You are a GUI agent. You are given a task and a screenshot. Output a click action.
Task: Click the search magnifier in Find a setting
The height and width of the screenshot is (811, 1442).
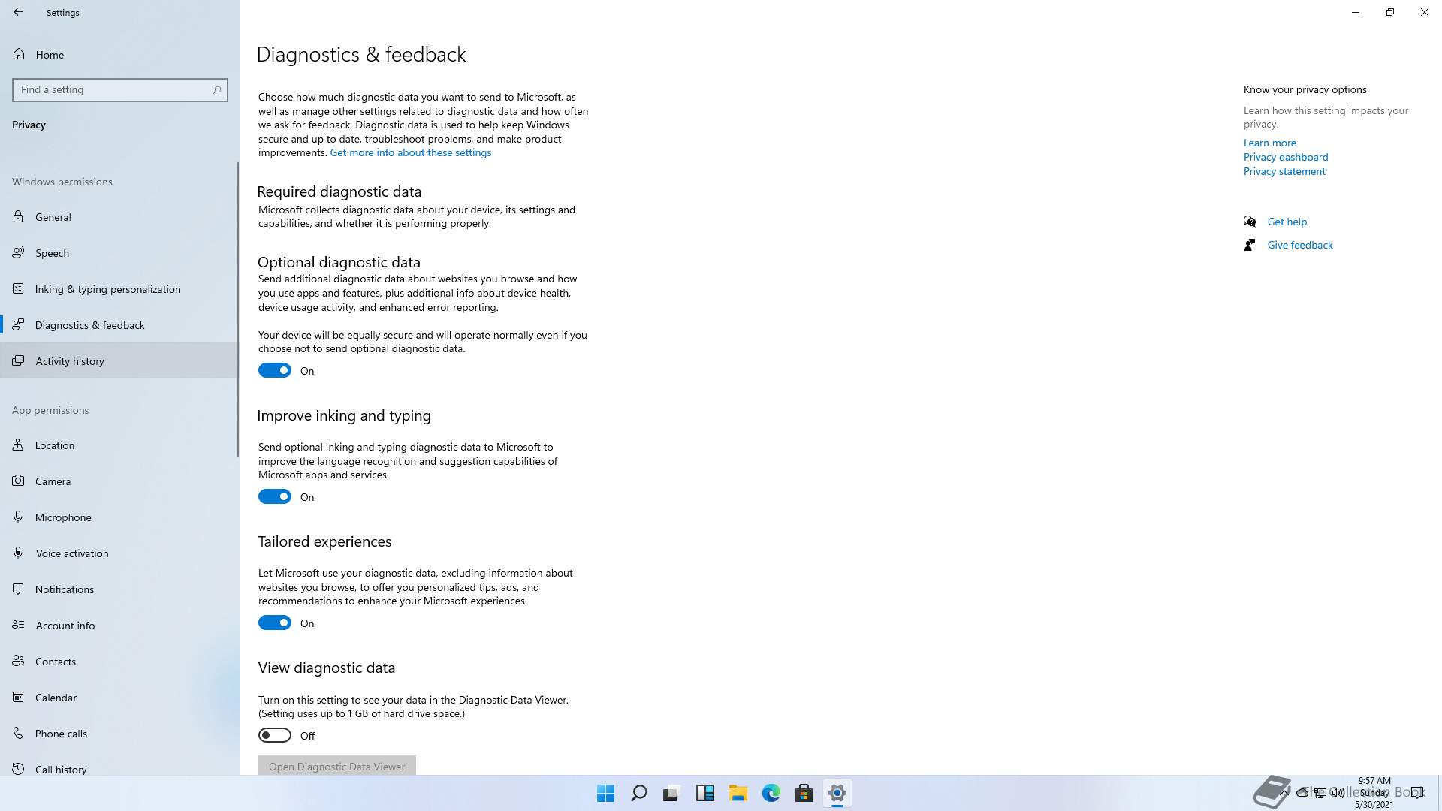click(217, 89)
